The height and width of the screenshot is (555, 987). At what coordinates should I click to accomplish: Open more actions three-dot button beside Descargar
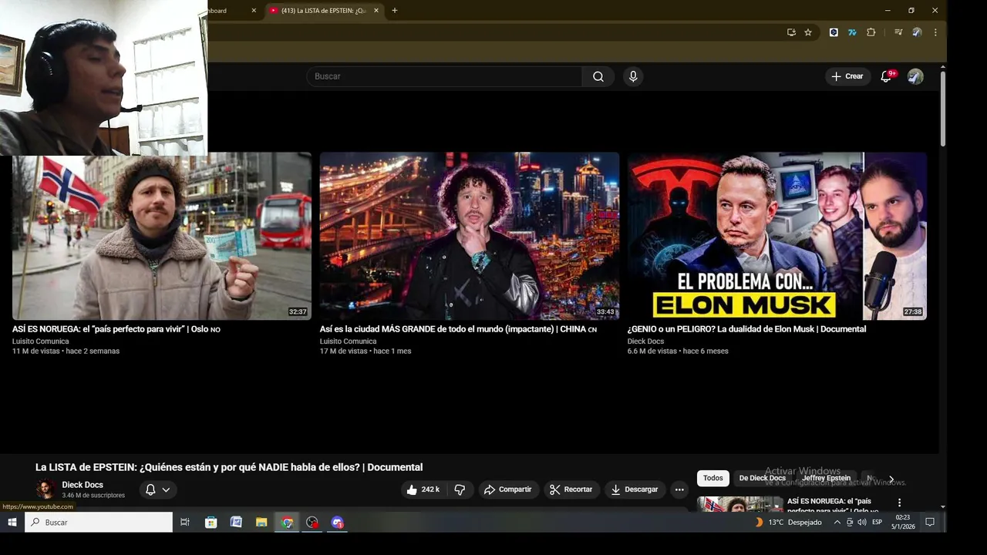coord(679,489)
